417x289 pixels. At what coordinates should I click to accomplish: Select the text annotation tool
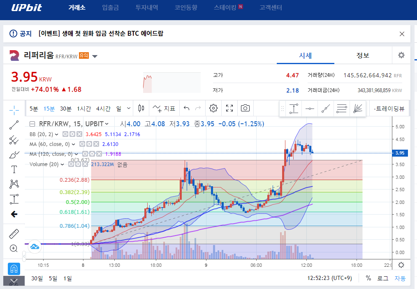[x=14, y=170]
